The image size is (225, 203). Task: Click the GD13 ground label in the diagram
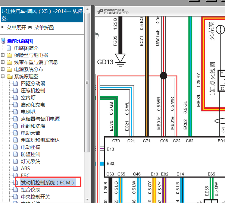coord(105,62)
